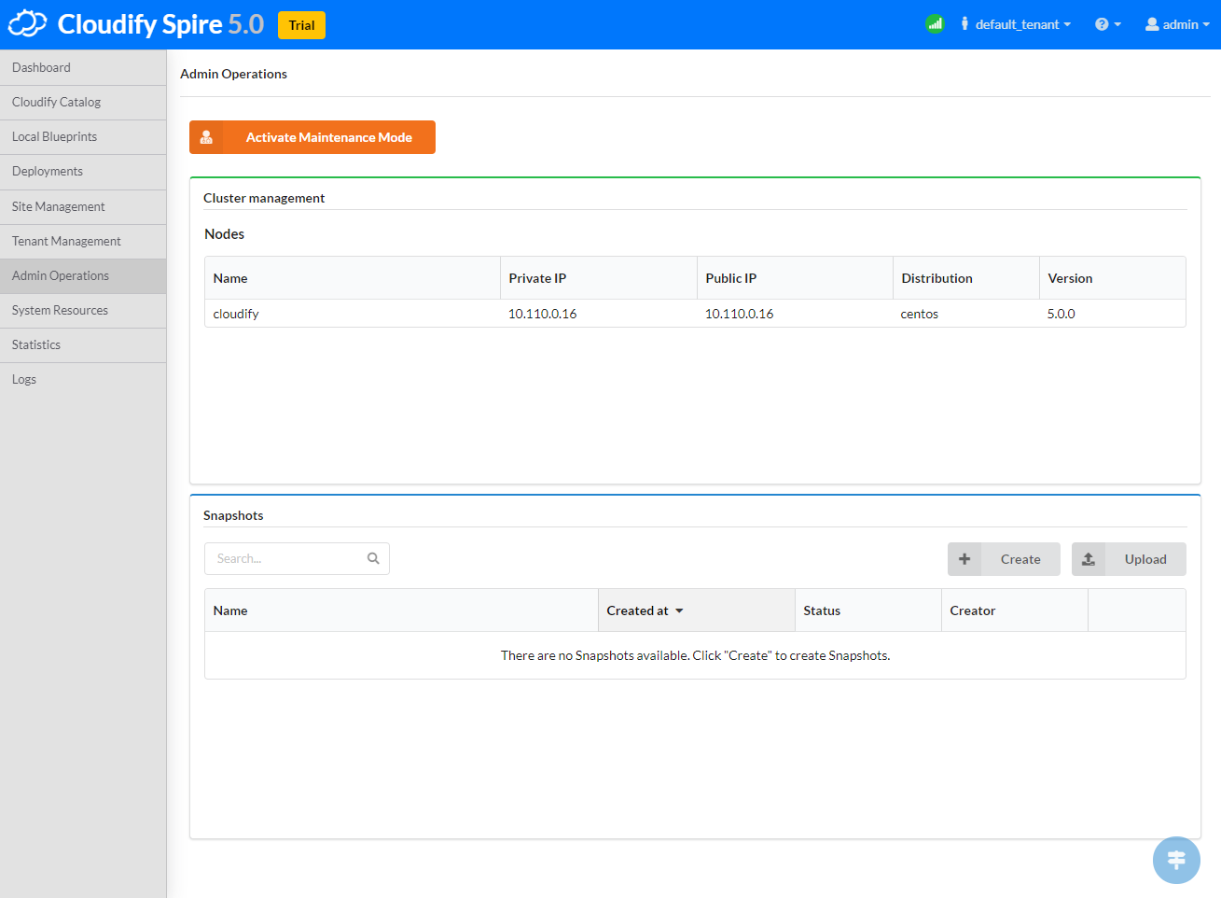This screenshot has width=1221, height=898.
Task: Click Private IP value 10.110.0.16
Action: 542,314
